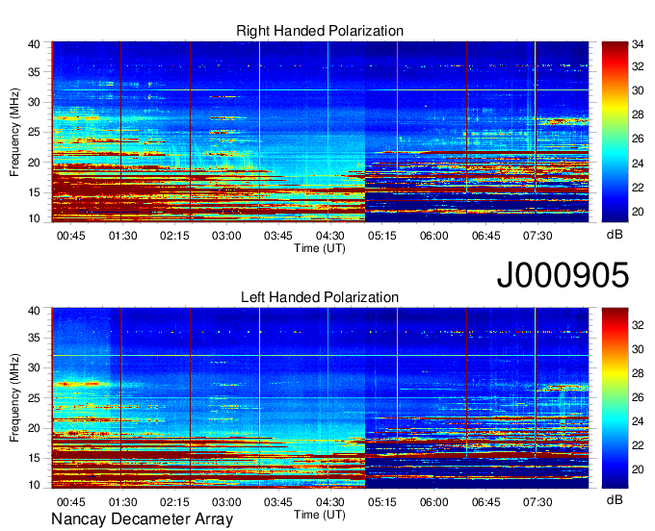Click the 02:15 time tick of Right Handed plot
The height and width of the screenshot is (531, 655).
click(x=174, y=236)
